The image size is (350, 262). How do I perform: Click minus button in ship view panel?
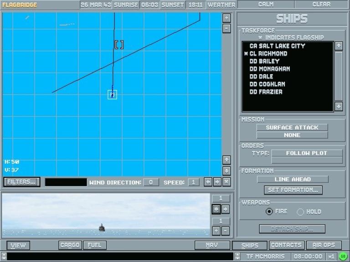click(x=226, y=231)
